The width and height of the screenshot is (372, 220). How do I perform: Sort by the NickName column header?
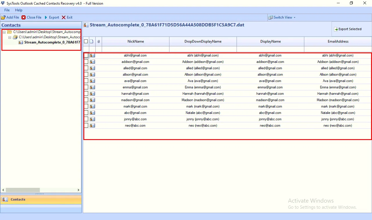pos(136,41)
